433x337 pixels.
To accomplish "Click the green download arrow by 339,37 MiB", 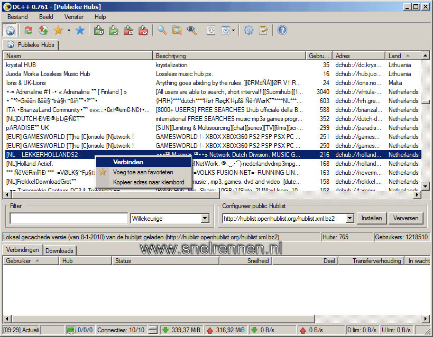I will point(165,330).
